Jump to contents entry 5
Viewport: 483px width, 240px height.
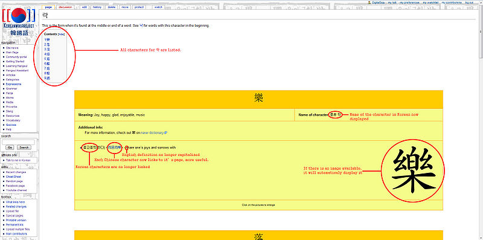tap(47, 59)
